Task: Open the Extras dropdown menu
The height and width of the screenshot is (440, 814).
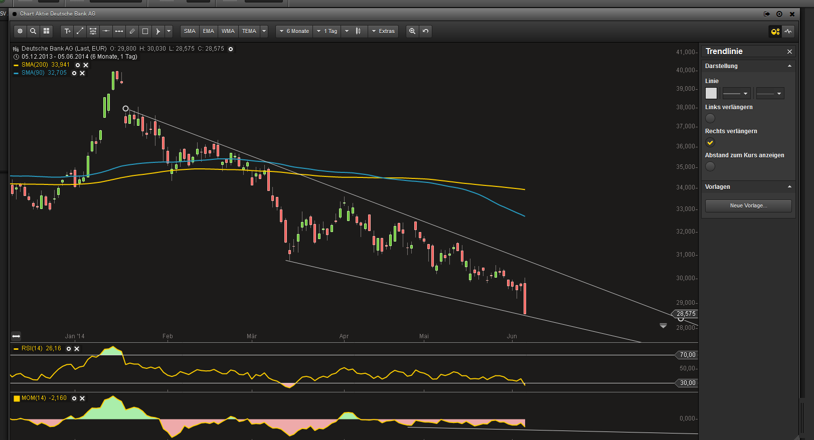Action: coord(383,31)
